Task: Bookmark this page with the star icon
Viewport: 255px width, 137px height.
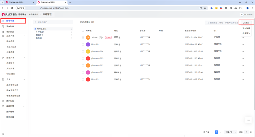Action: [205, 8]
